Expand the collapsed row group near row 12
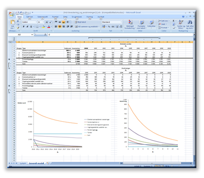 [x=9, y=59]
